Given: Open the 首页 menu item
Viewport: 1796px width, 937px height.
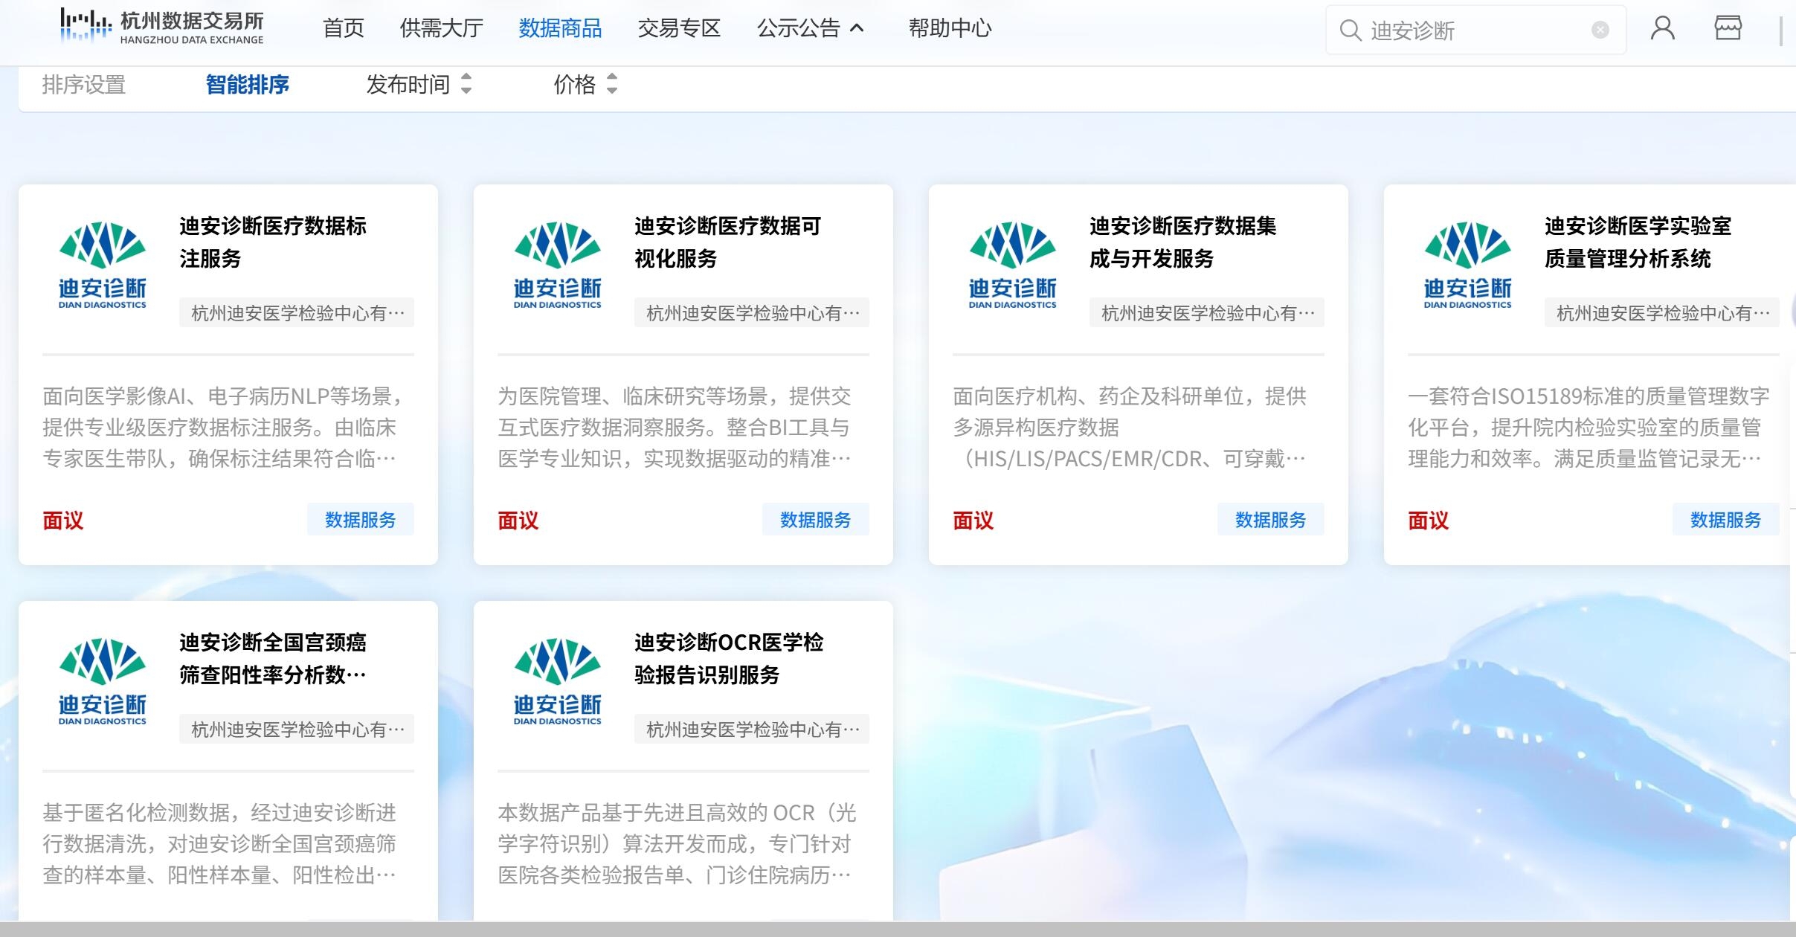Looking at the screenshot, I should pyautogui.click(x=344, y=28).
